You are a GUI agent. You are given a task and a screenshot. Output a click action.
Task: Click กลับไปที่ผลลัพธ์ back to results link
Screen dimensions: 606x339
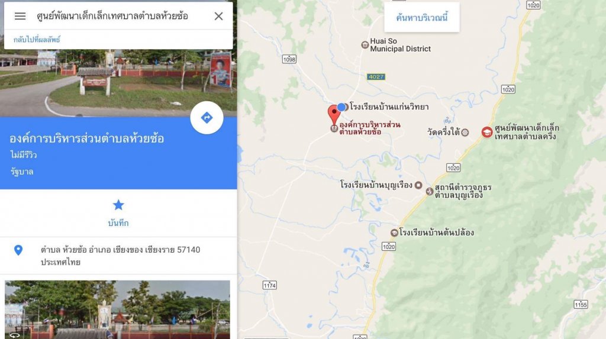[37, 40]
